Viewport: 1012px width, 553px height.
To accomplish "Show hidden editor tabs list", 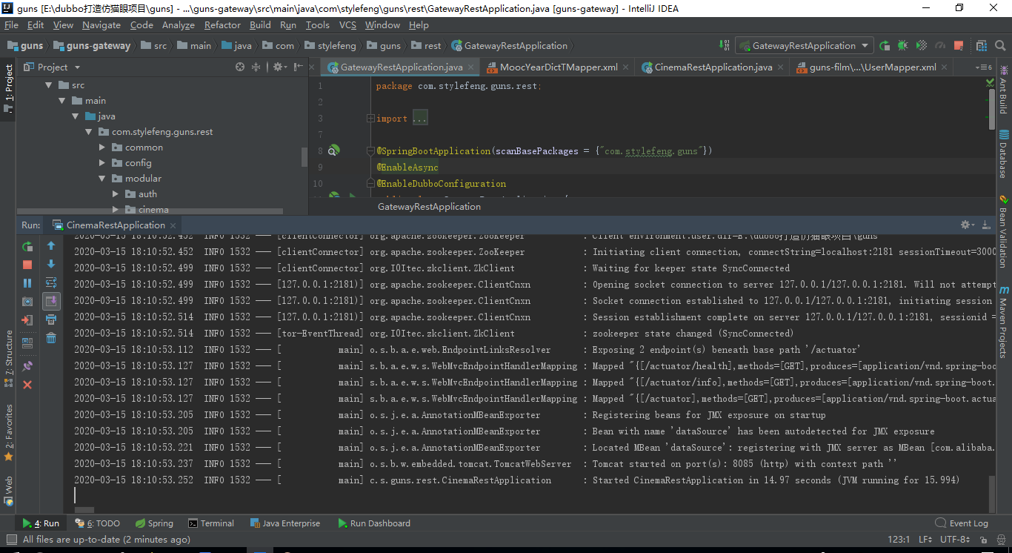I will pos(985,67).
